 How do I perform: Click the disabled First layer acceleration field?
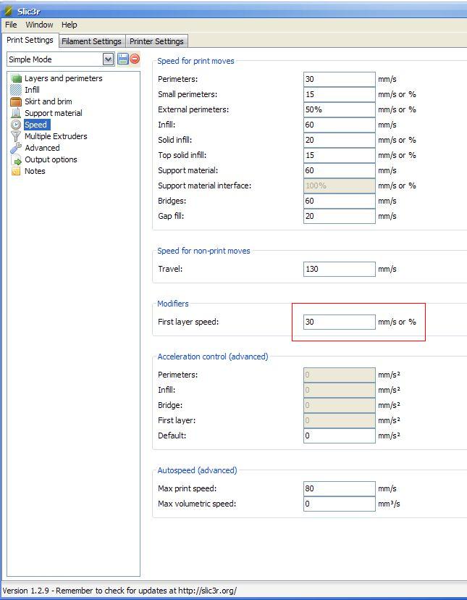point(340,420)
